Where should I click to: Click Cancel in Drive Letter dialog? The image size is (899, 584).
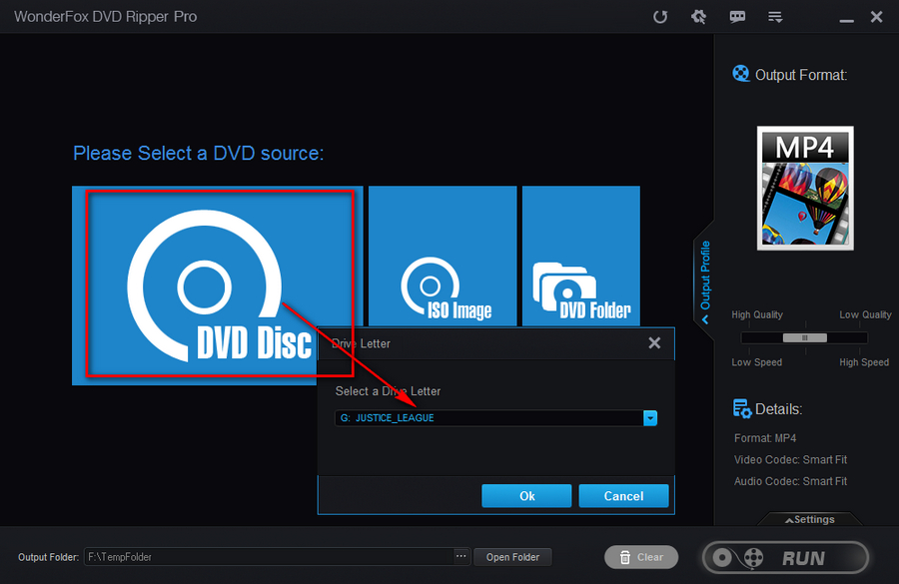(623, 496)
